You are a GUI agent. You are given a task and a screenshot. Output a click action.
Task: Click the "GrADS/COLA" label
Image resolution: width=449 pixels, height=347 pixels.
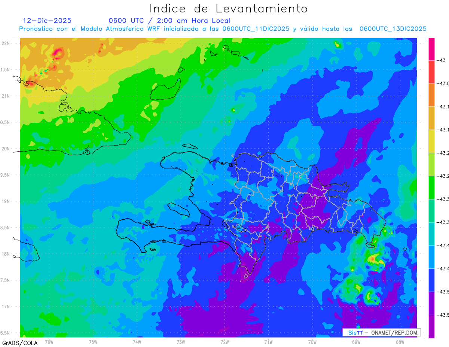click(x=20, y=343)
